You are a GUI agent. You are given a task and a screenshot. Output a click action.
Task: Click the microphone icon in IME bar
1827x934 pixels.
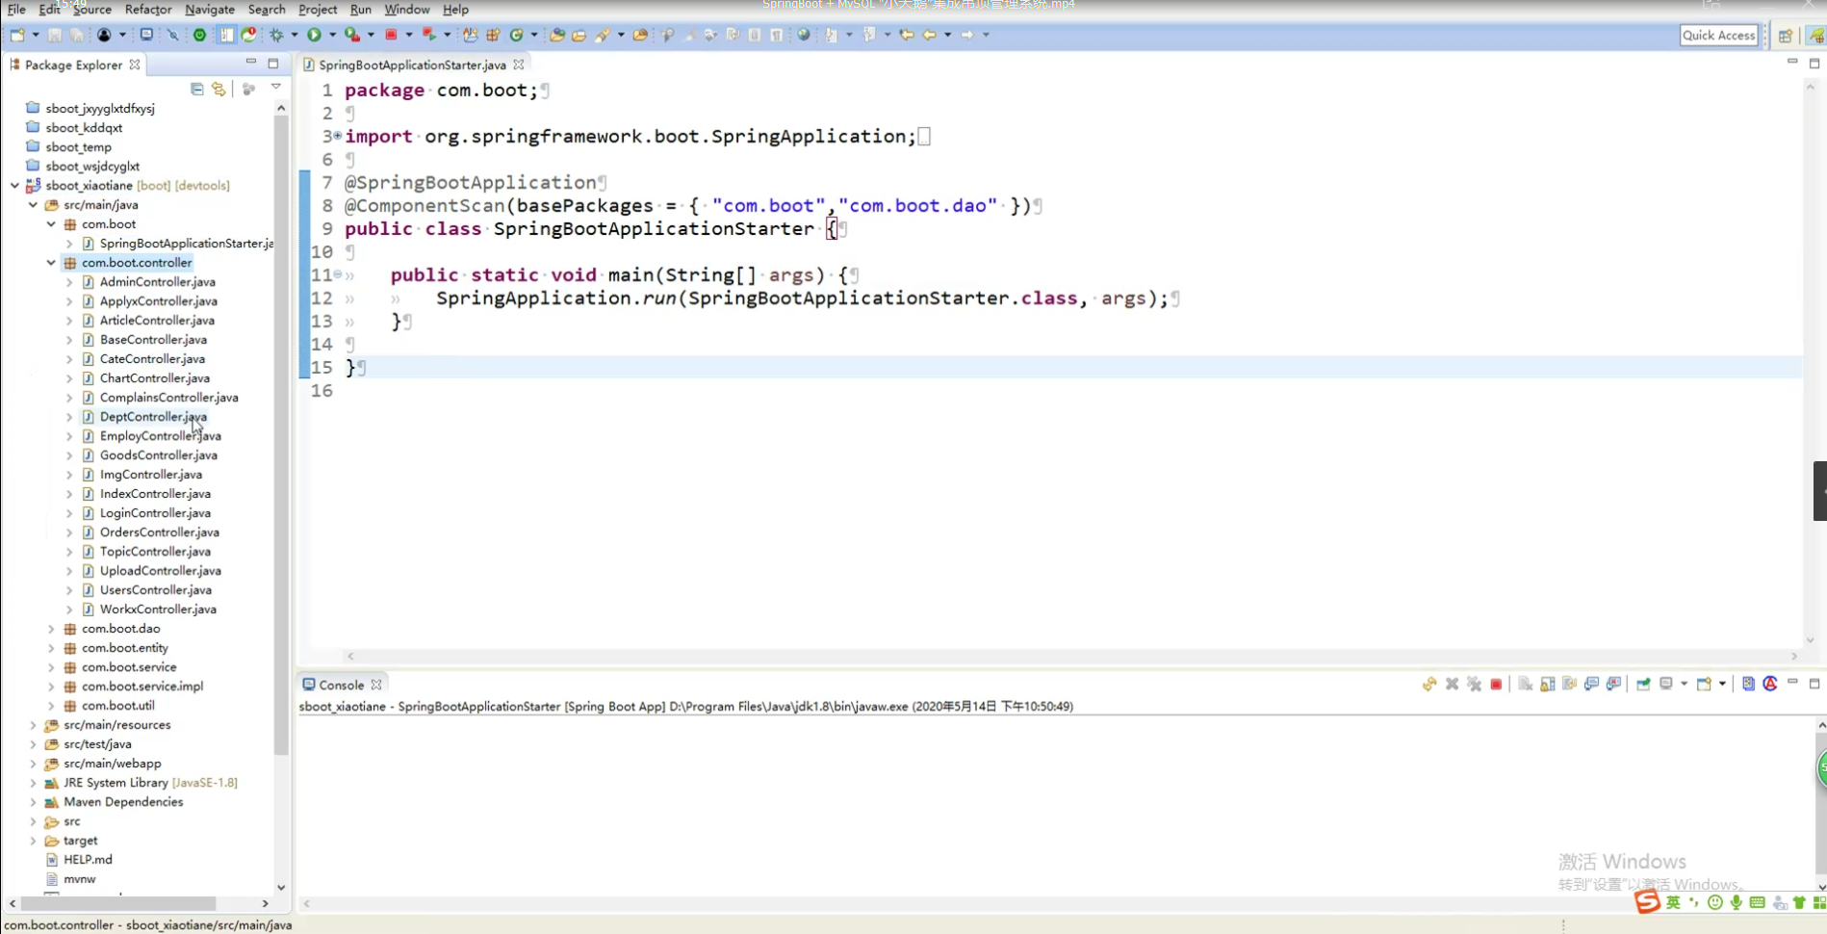coord(1736,902)
